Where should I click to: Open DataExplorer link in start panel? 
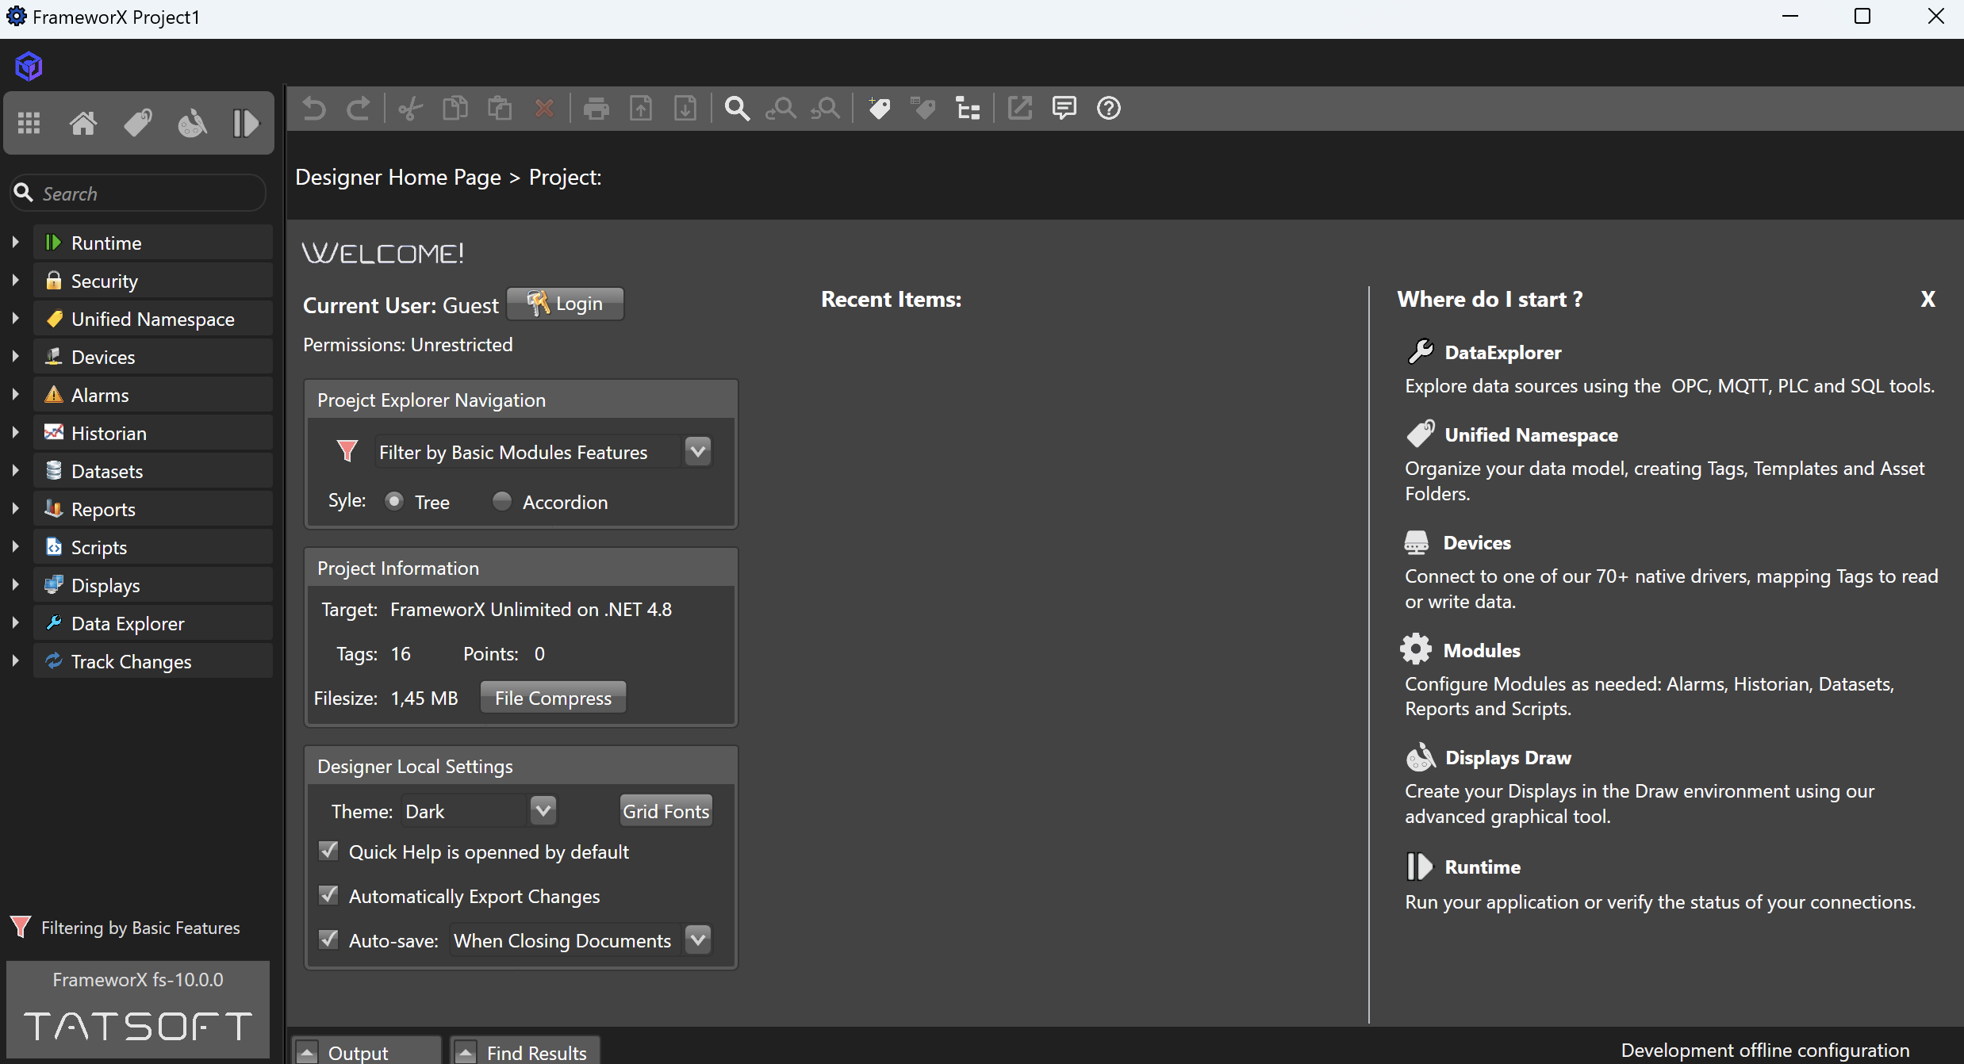click(x=1502, y=352)
